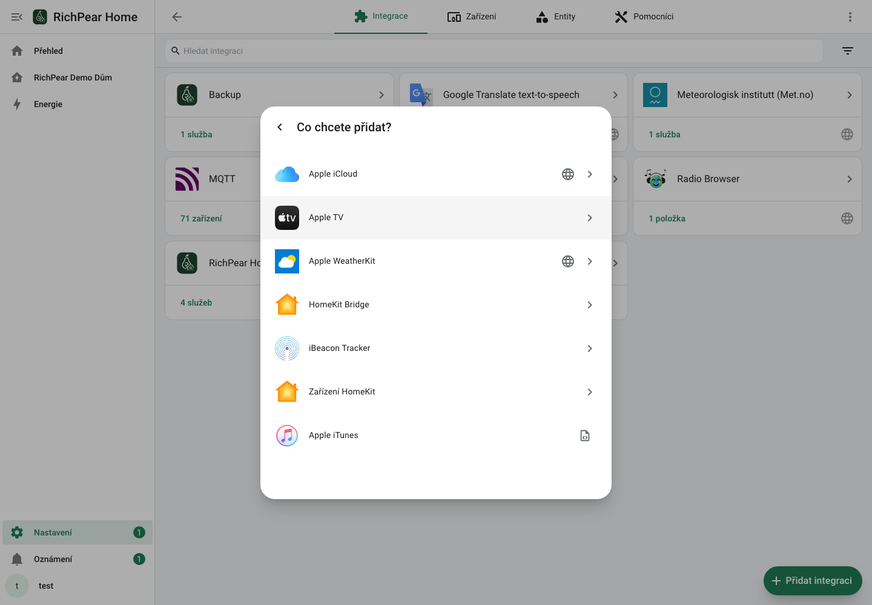
Task: Click the cloud globe icon for Apple iCloud
Action: (x=568, y=174)
